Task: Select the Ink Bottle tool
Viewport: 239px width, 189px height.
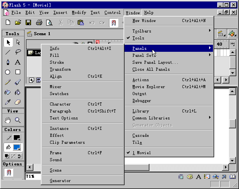Action: point(8,92)
